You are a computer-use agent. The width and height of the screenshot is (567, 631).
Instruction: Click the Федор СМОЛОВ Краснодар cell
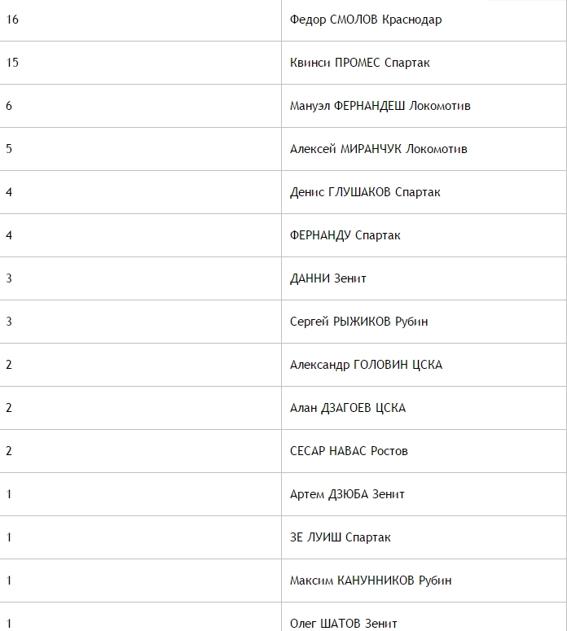(424, 20)
